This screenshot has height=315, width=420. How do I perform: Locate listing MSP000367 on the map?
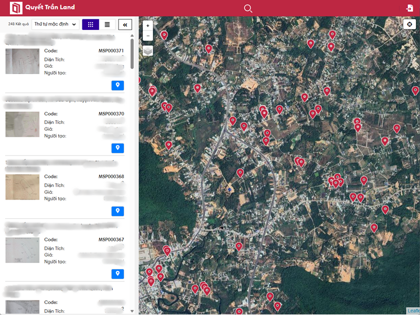coord(118,274)
